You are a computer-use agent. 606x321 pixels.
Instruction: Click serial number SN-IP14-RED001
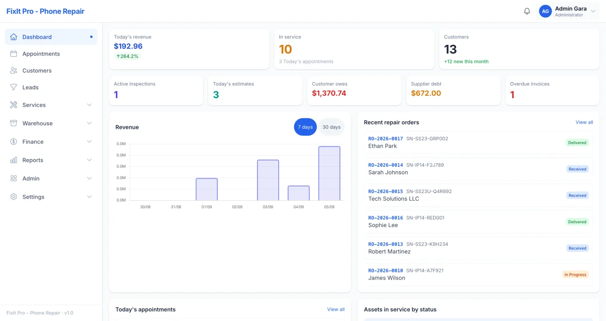click(x=425, y=218)
